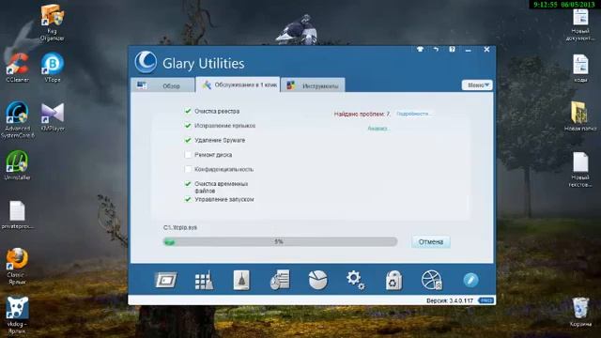Click the round blue pencil edit icon
Image resolution: width=601 pixels, height=338 pixels.
pyautogui.click(x=470, y=280)
